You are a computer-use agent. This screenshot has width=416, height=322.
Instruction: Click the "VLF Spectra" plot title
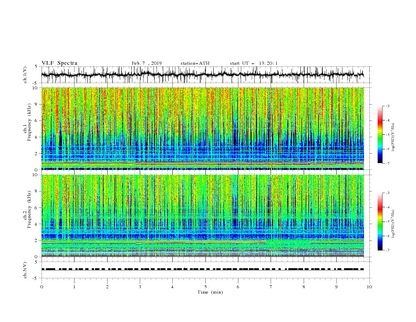point(59,63)
